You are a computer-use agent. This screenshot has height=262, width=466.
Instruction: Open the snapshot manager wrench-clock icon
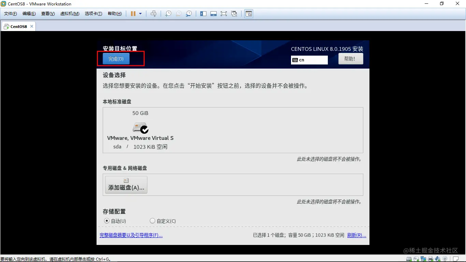click(189, 14)
